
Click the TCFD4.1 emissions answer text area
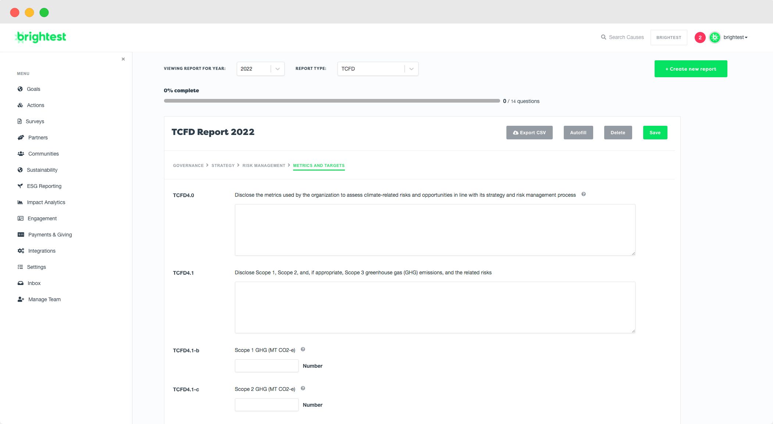435,307
